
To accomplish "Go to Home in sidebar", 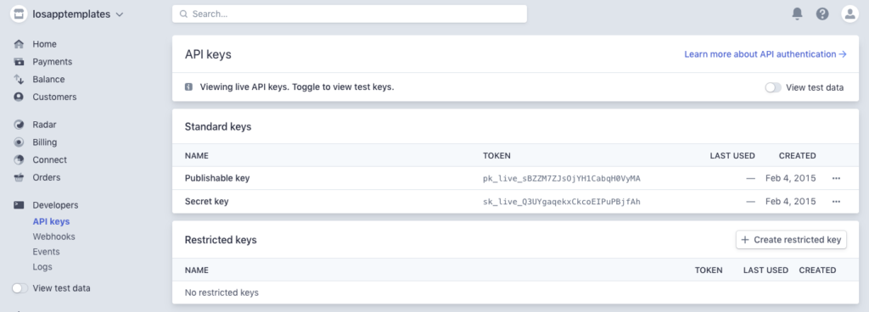I will click(x=44, y=44).
